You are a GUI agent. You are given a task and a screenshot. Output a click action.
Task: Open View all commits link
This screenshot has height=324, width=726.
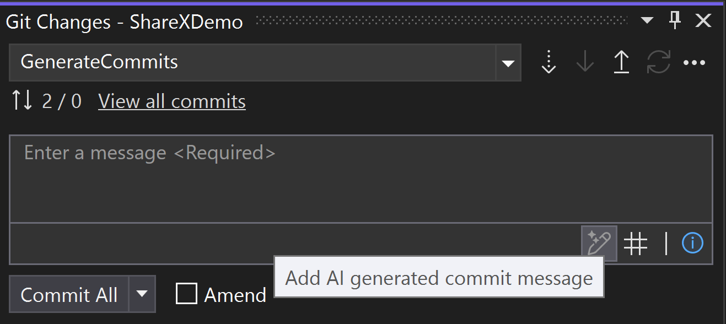click(171, 101)
